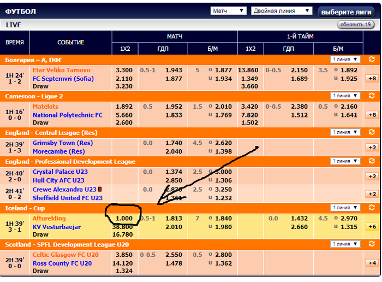Open 1 линия dropdown for Scotland SPFL U20
The height and width of the screenshot is (282, 382).
click(x=345, y=244)
